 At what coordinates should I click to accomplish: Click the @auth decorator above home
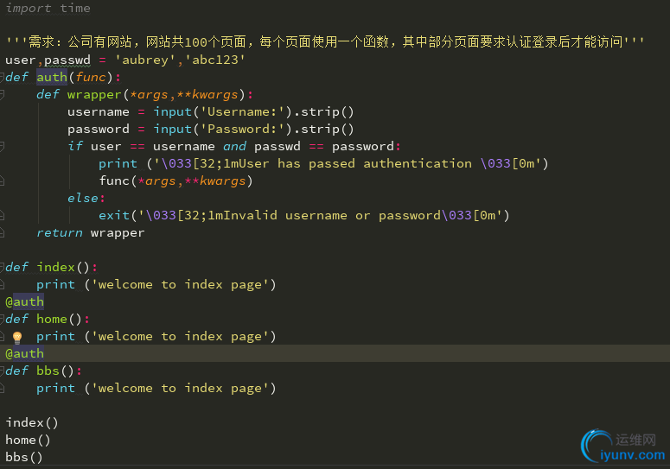click(25, 301)
